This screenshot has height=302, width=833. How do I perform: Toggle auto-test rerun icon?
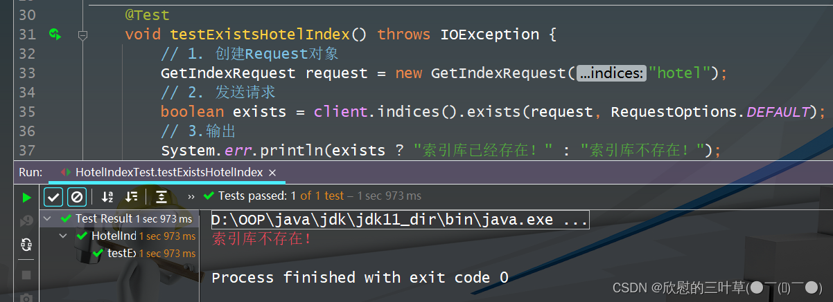click(26, 244)
